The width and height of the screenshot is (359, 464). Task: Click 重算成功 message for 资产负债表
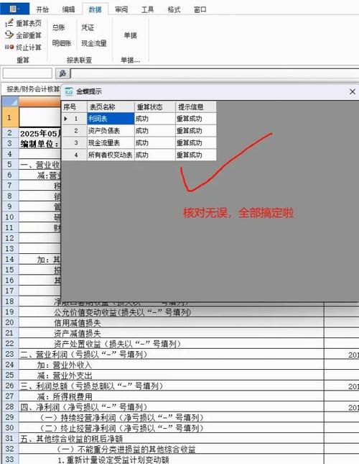click(196, 131)
